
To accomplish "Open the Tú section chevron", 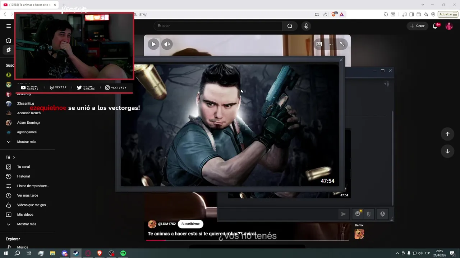I will 14,157.
